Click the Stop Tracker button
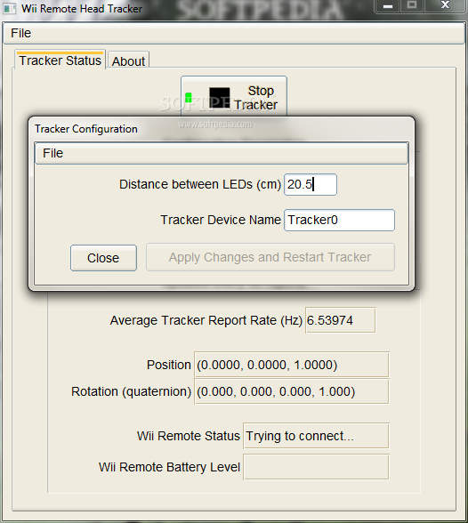 click(234, 97)
